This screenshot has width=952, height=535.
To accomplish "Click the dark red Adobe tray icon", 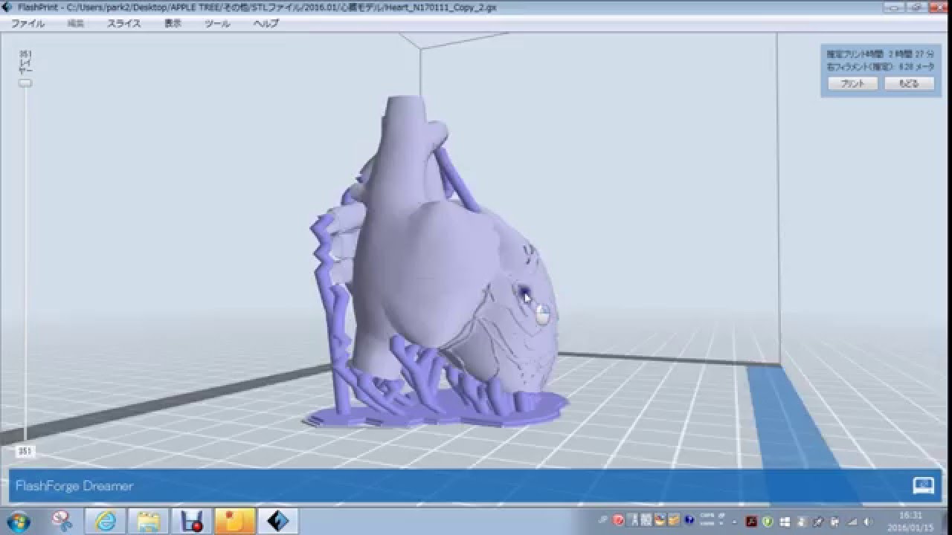I will tap(751, 521).
